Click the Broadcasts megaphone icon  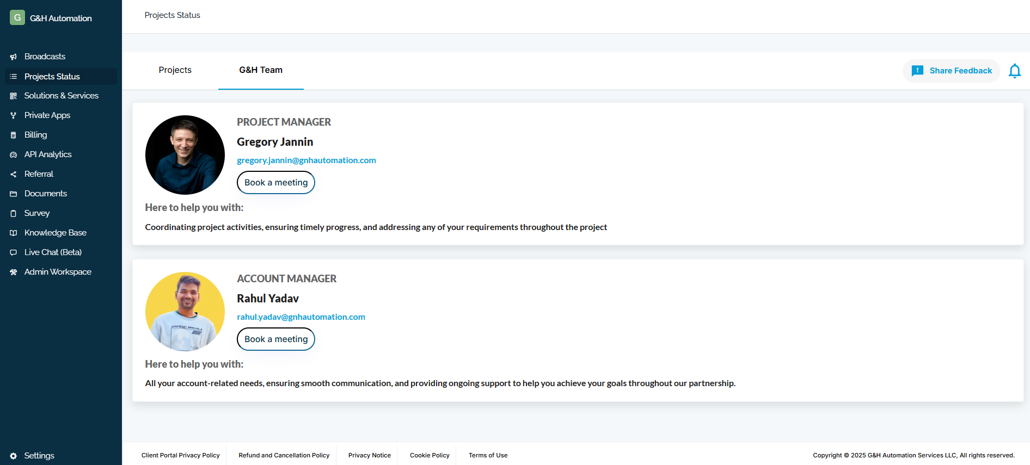tap(14, 57)
